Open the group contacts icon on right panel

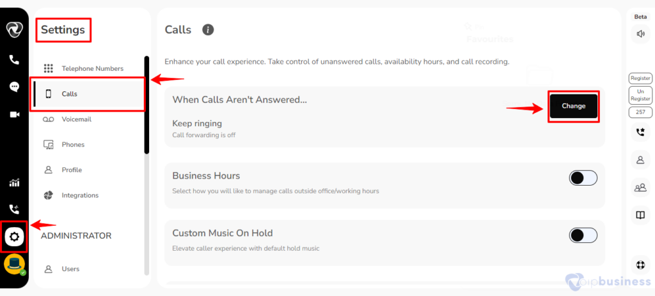click(640, 187)
